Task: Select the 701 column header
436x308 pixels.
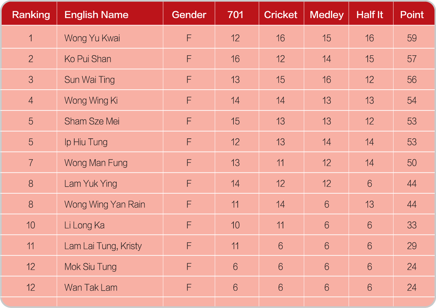Action: (x=235, y=15)
